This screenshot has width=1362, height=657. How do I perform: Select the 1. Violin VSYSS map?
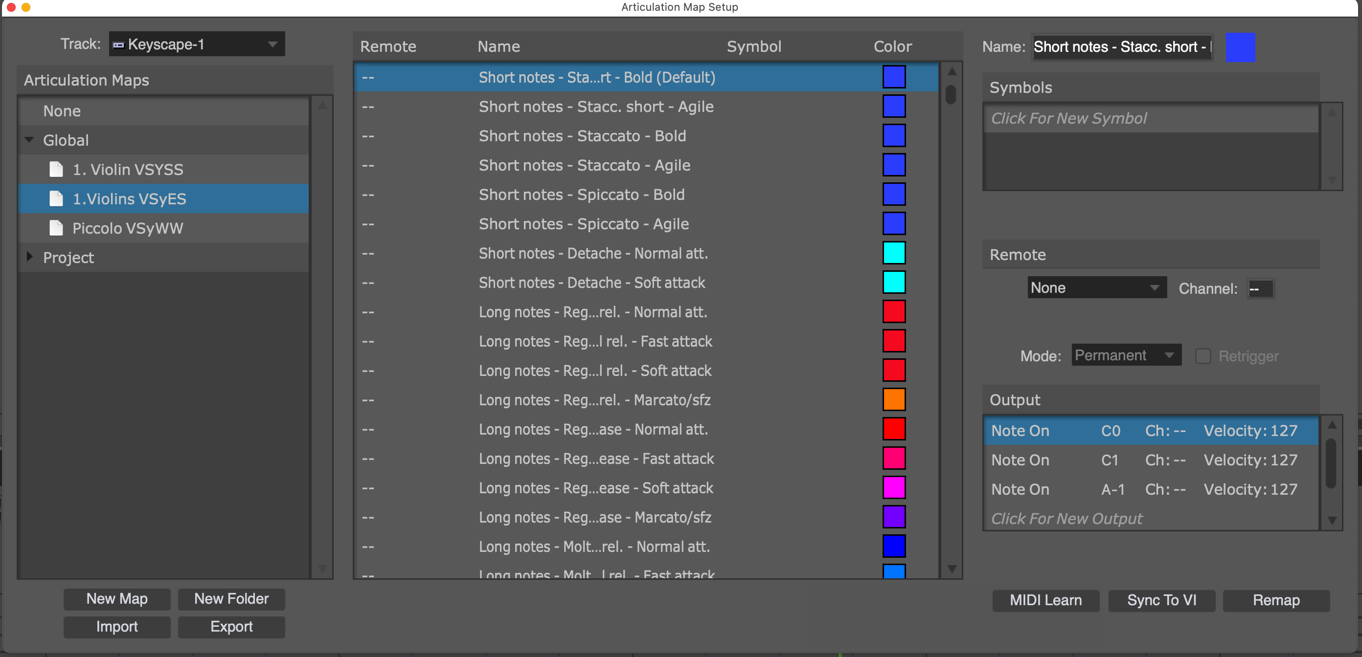pos(163,170)
